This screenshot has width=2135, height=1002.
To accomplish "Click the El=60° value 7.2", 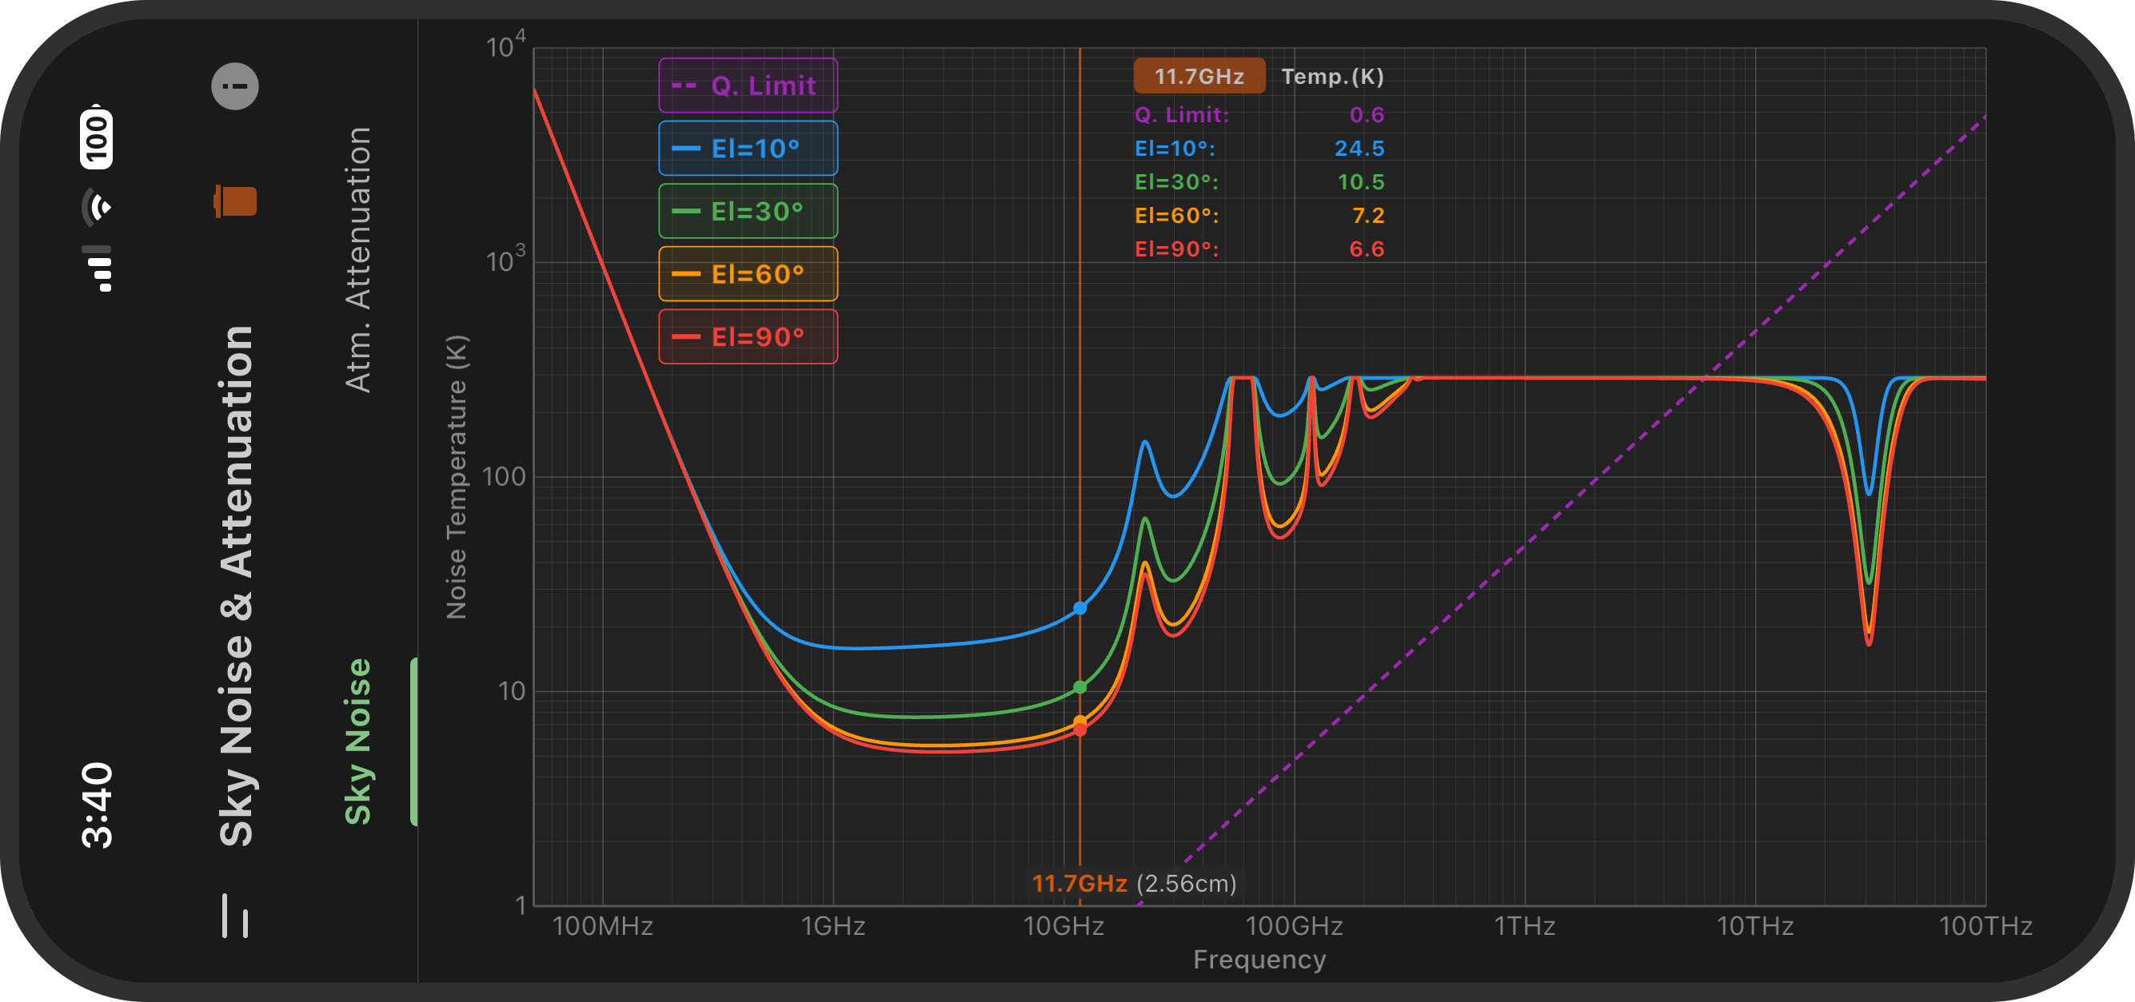I will [x=1367, y=215].
